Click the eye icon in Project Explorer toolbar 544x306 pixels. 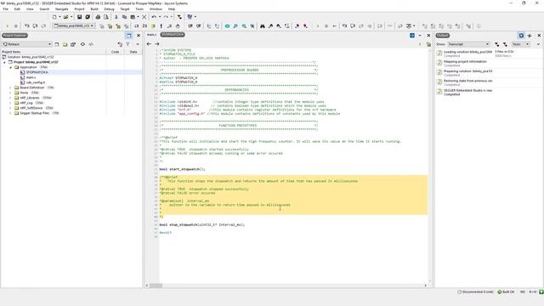pos(82,44)
